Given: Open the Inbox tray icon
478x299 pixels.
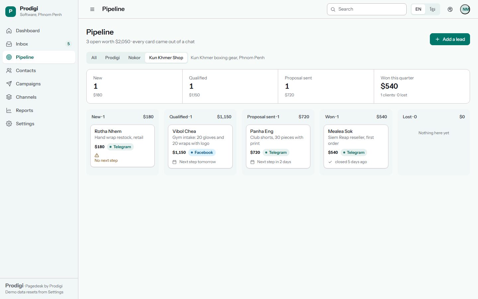Looking at the screenshot, I should pyautogui.click(x=9, y=44).
